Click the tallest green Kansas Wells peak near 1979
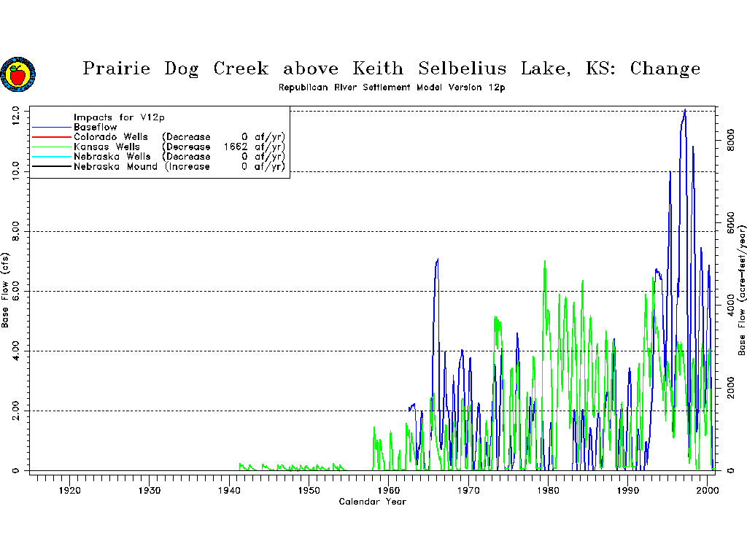Screen dimensions: 747x560 tap(544, 262)
